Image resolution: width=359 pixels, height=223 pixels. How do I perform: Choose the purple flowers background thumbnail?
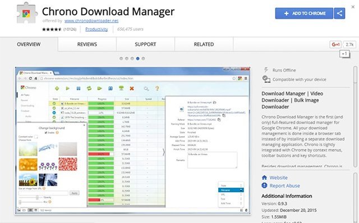coord(48,166)
